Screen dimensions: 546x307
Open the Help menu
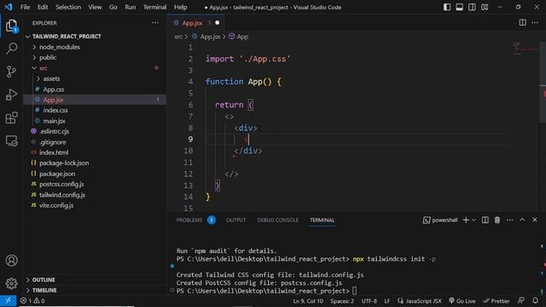[180, 7]
